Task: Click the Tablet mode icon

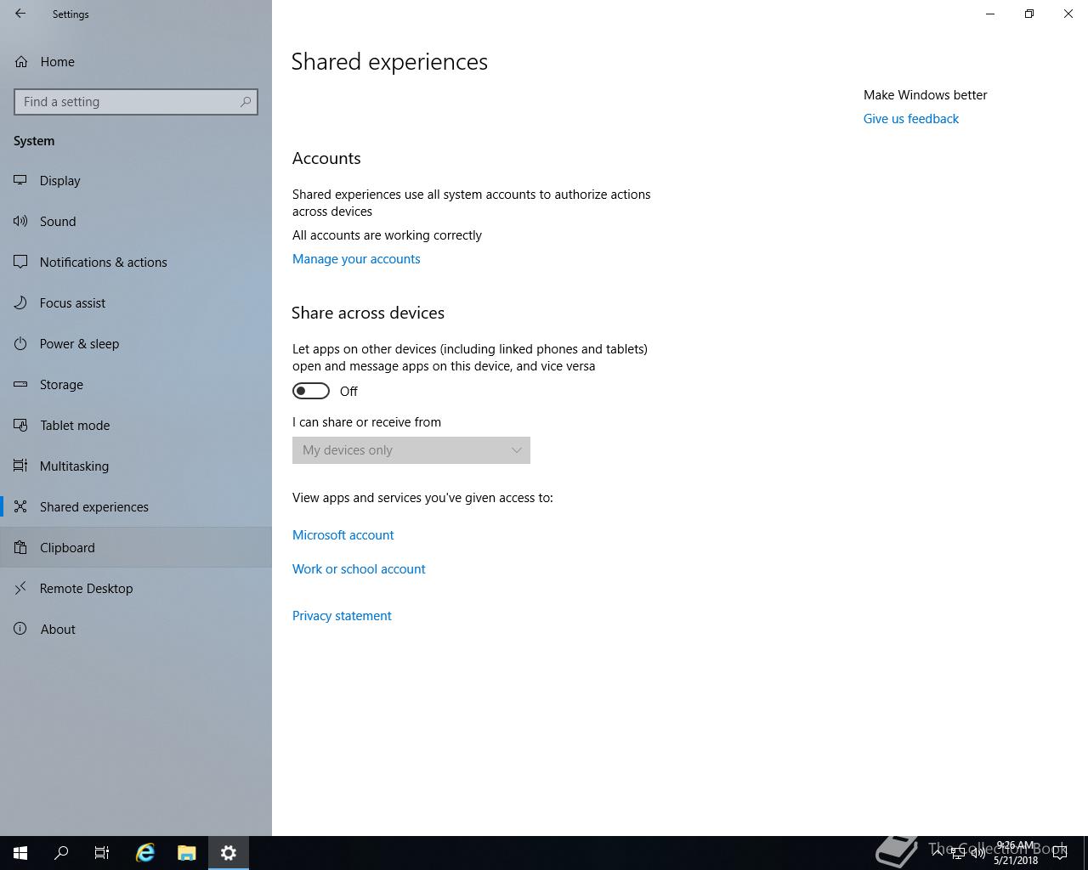Action: pyautogui.click(x=20, y=425)
